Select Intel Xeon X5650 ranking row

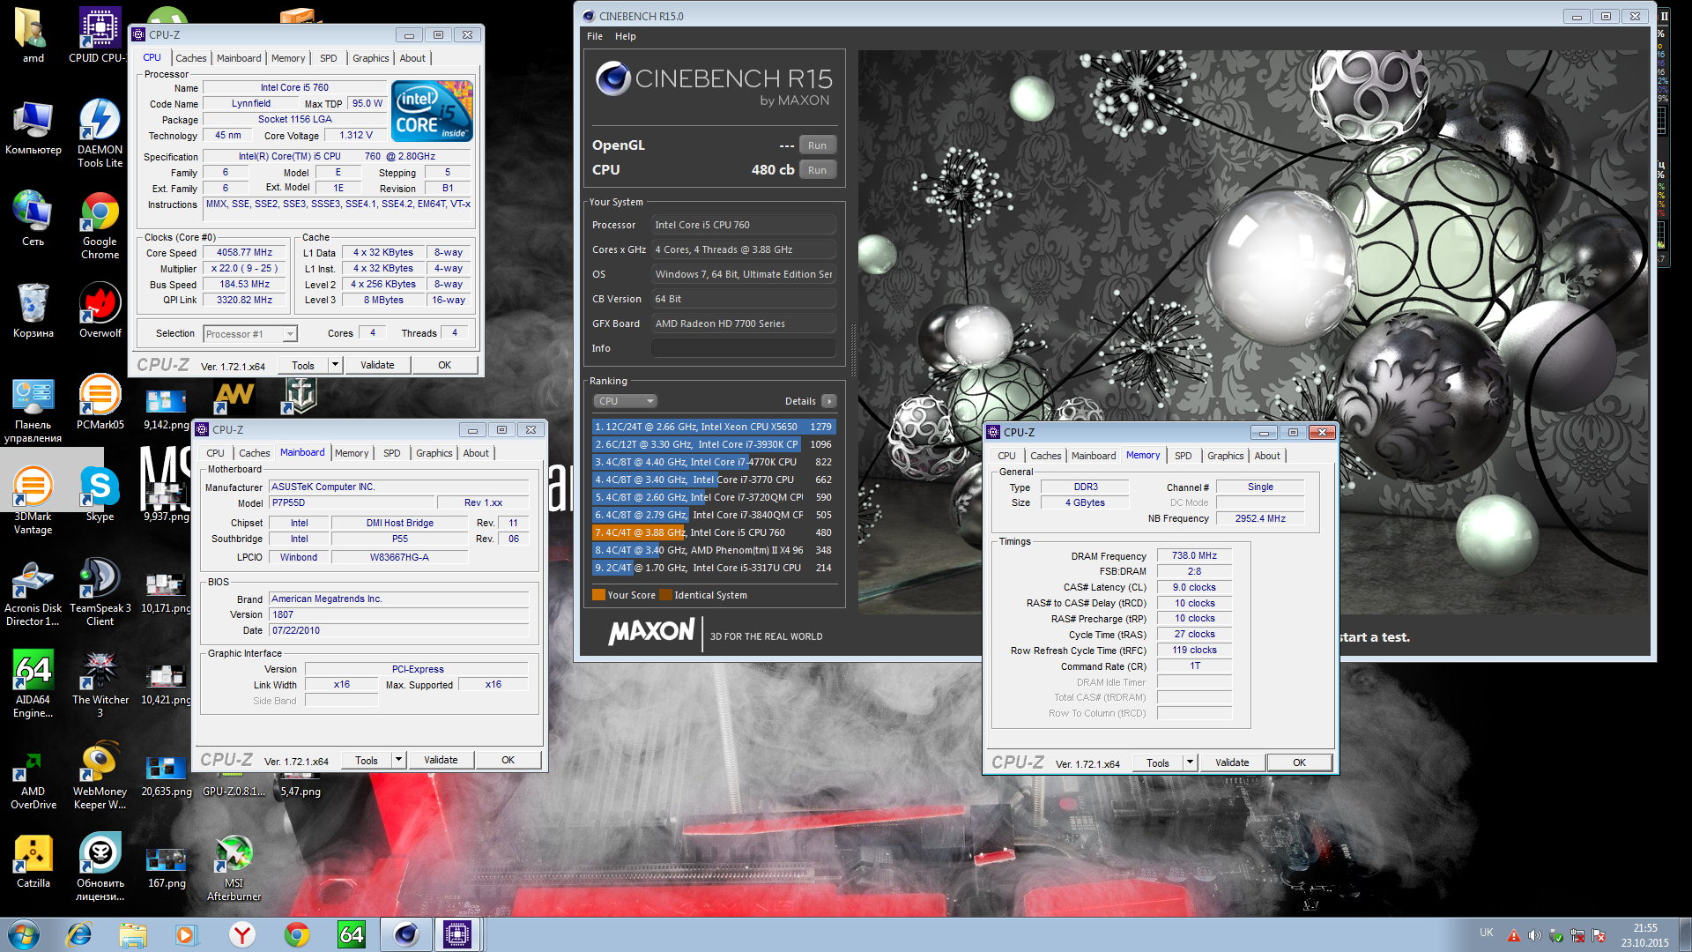coord(713,427)
